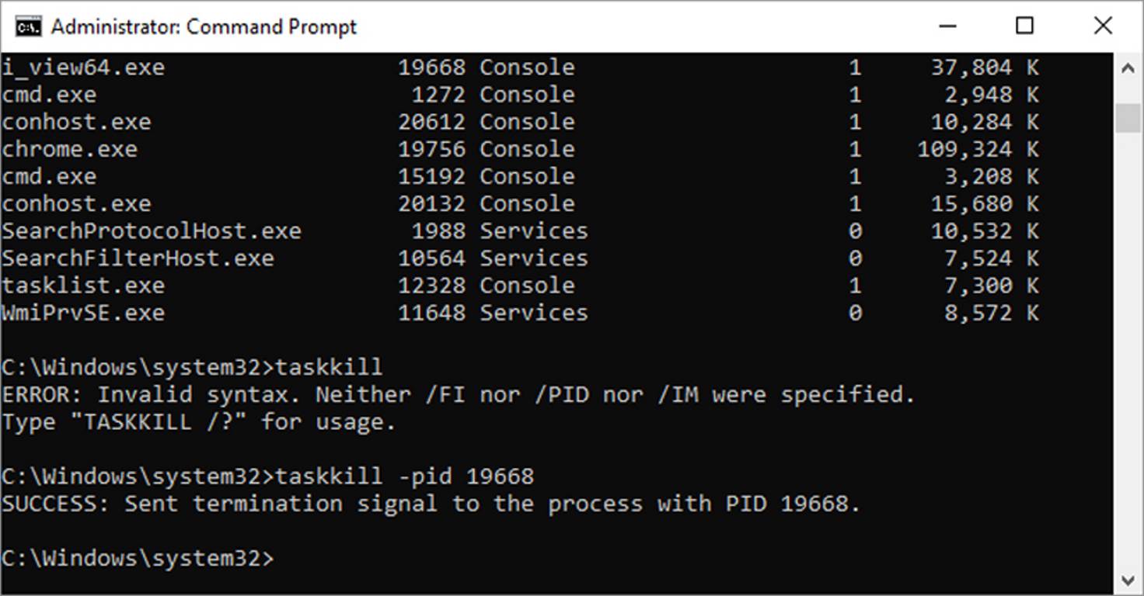Click the SearchProtocolHost.exe entry
The width and height of the screenshot is (1144, 596).
150,230
